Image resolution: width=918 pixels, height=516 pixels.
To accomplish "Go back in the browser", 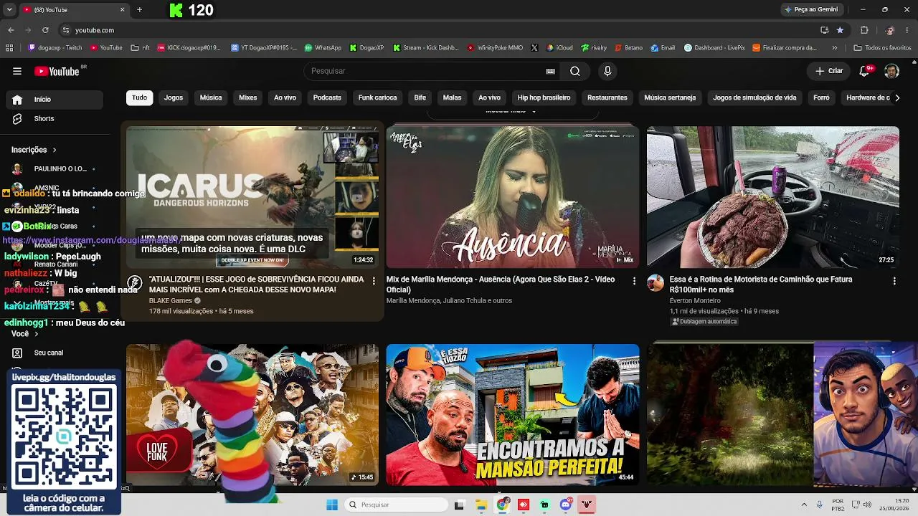I will 11,30.
